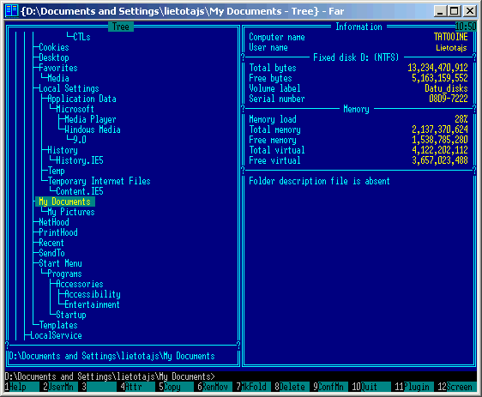Click the total bytes value 13,234,470,912
Screen dimensions: 482x397
tap(437, 68)
